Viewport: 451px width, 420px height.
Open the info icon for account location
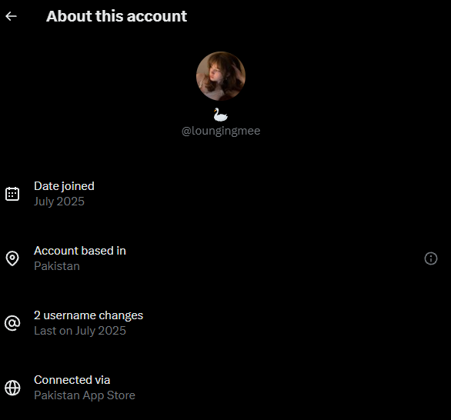431,258
